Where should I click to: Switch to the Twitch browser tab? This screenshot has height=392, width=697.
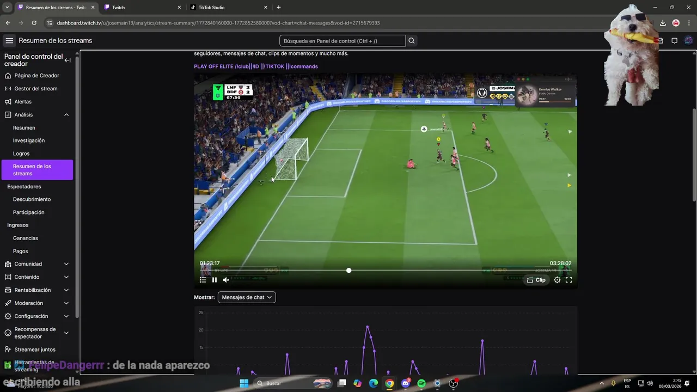(142, 7)
